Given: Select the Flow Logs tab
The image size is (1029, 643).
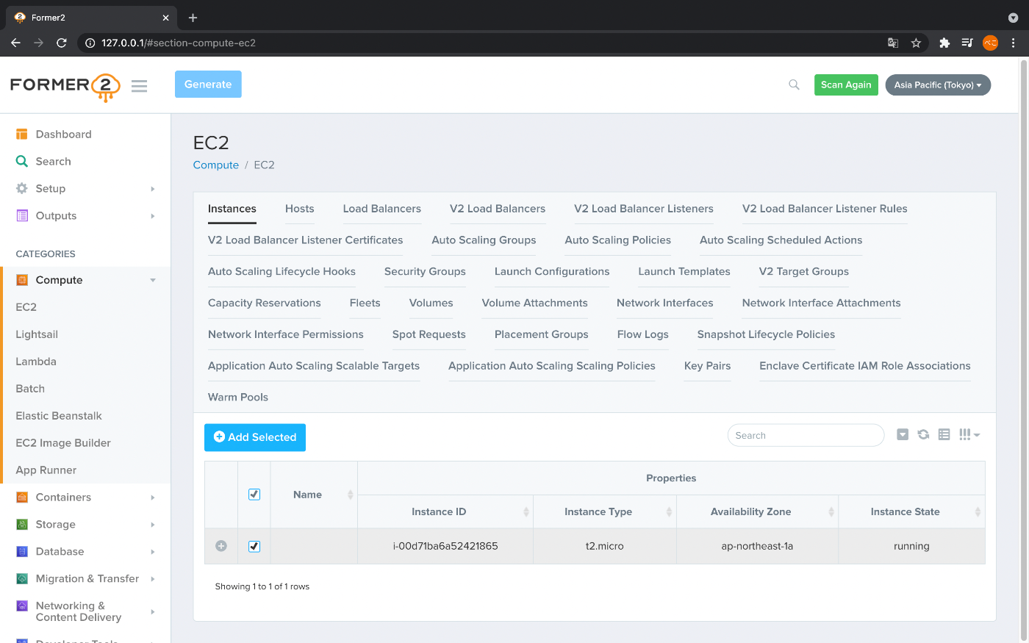Looking at the screenshot, I should [x=643, y=334].
